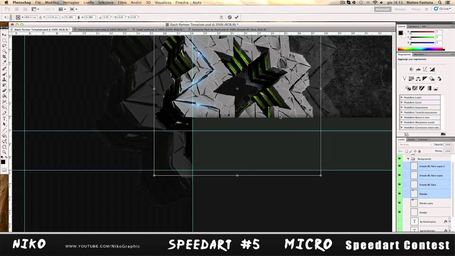Open the Filtro menu
The image size is (455, 256).
tap(122, 2)
